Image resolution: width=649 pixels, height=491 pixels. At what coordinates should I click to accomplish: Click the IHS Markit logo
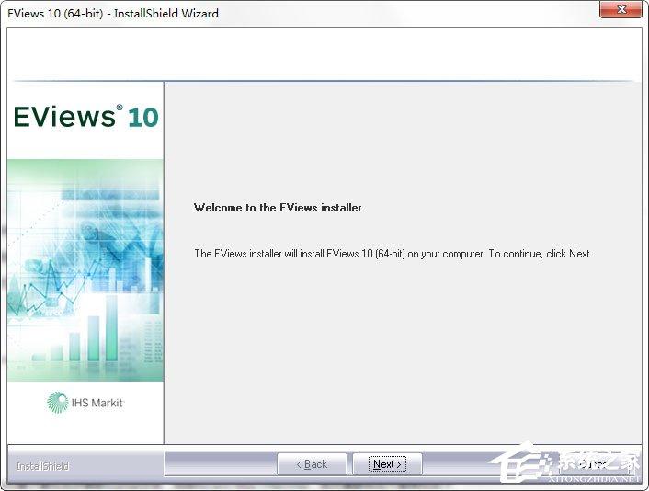coord(85,403)
